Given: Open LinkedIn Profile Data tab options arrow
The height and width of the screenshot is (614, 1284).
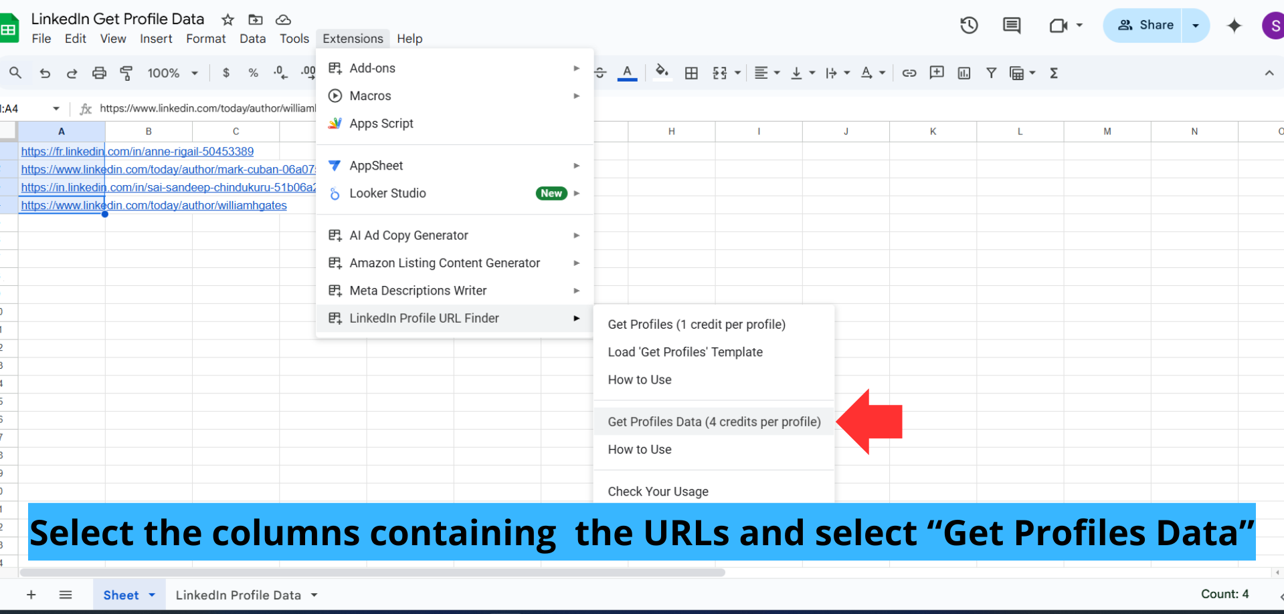Looking at the screenshot, I should (314, 595).
